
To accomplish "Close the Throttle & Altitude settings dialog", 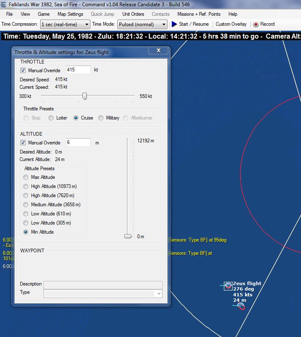I will coord(158,50).
